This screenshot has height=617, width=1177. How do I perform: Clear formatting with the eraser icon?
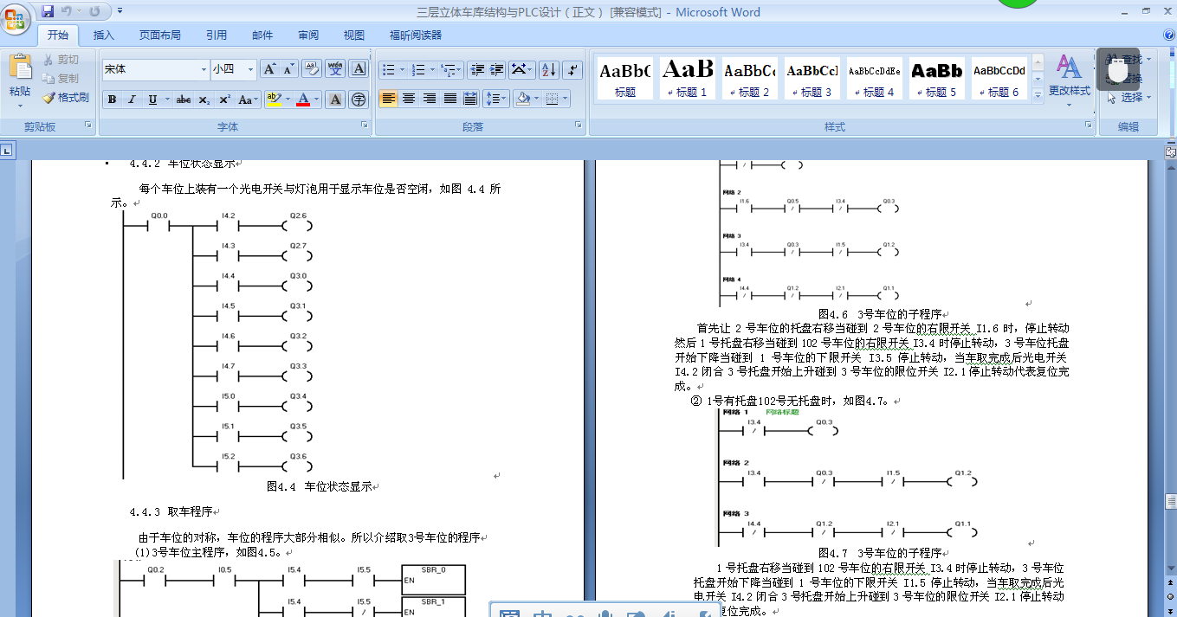(x=312, y=69)
